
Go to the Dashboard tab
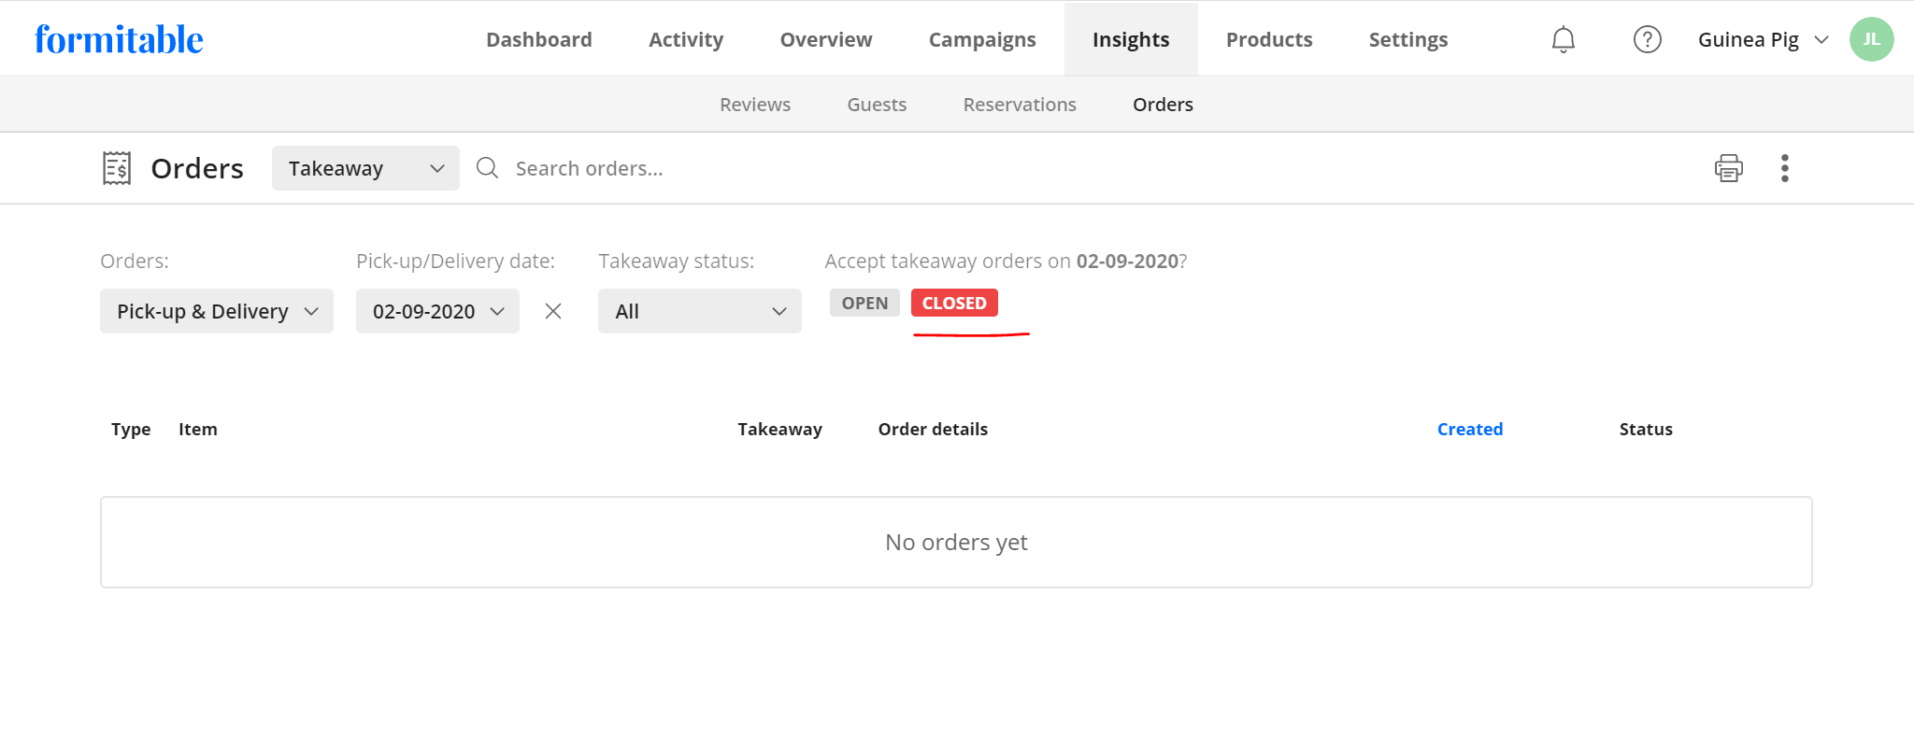pos(538,39)
